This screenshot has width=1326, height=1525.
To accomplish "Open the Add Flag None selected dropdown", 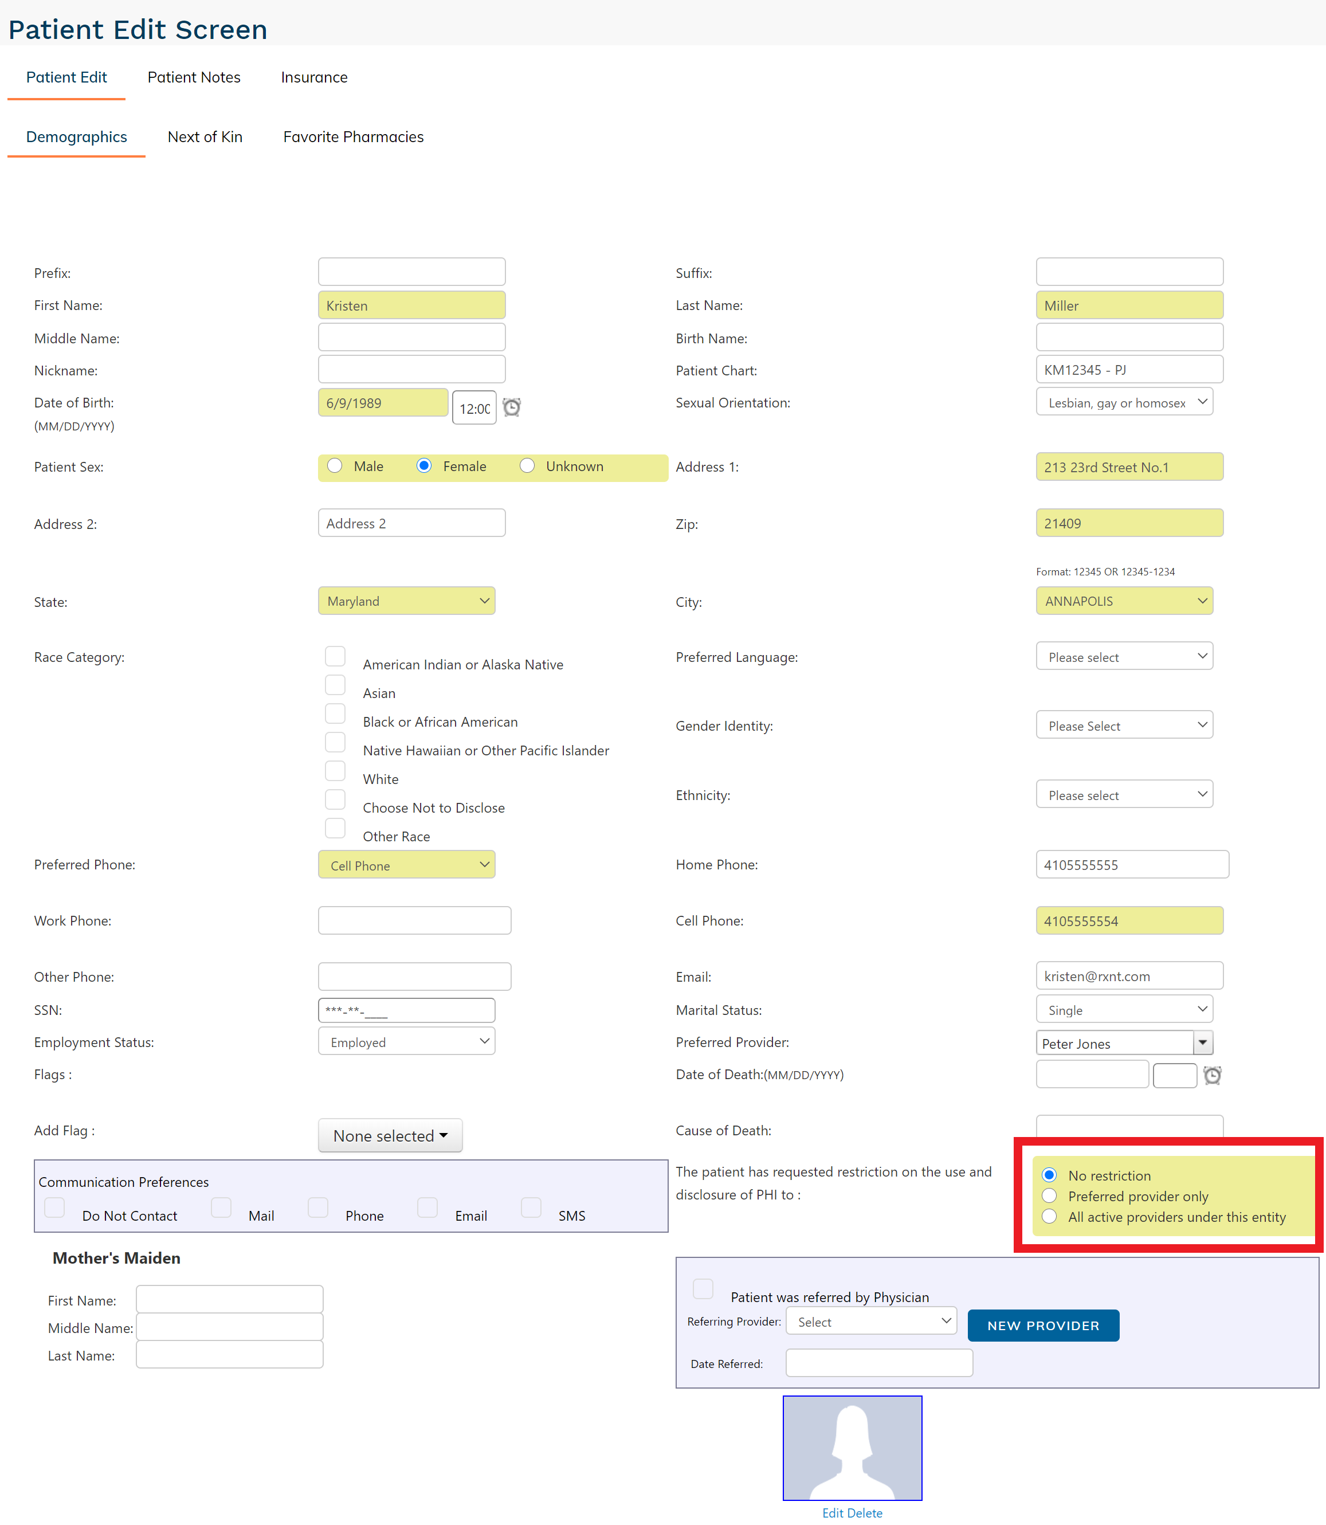I will tap(390, 1135).
